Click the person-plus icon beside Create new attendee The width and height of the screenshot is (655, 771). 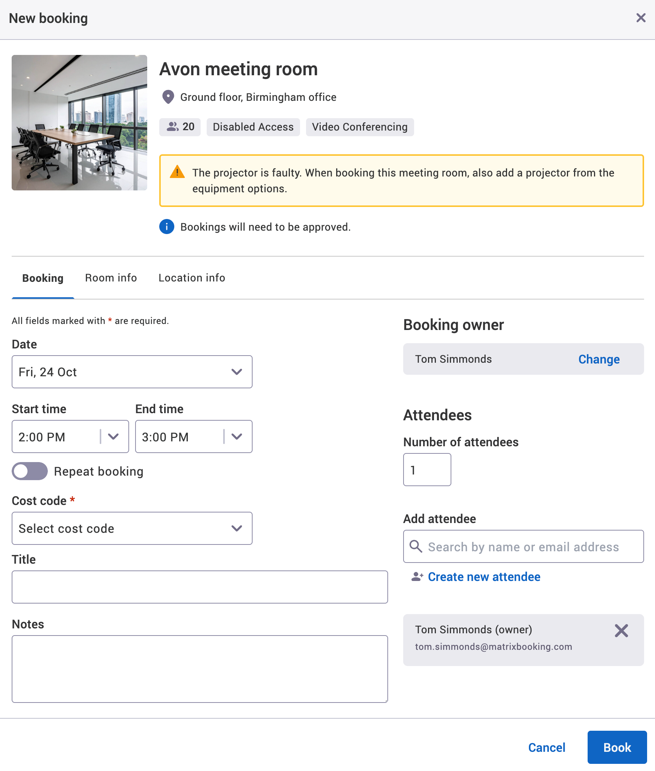click(x=417, y=576)
